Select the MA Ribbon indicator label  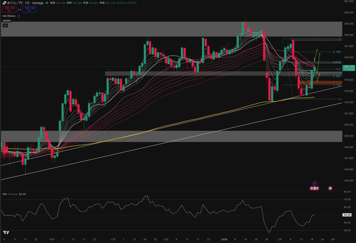point(9,16)
